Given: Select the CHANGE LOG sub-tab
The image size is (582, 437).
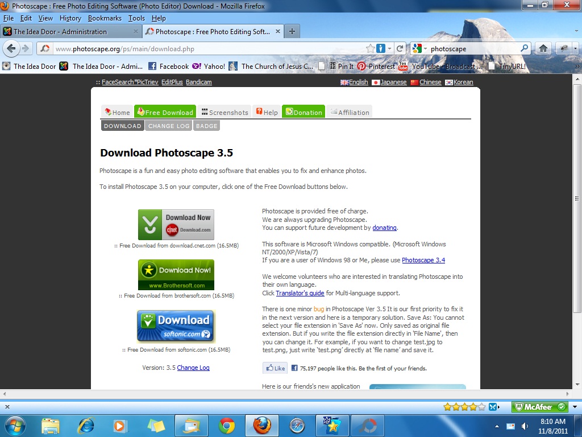Looking at the screenshot, I should tap(169, 126).
